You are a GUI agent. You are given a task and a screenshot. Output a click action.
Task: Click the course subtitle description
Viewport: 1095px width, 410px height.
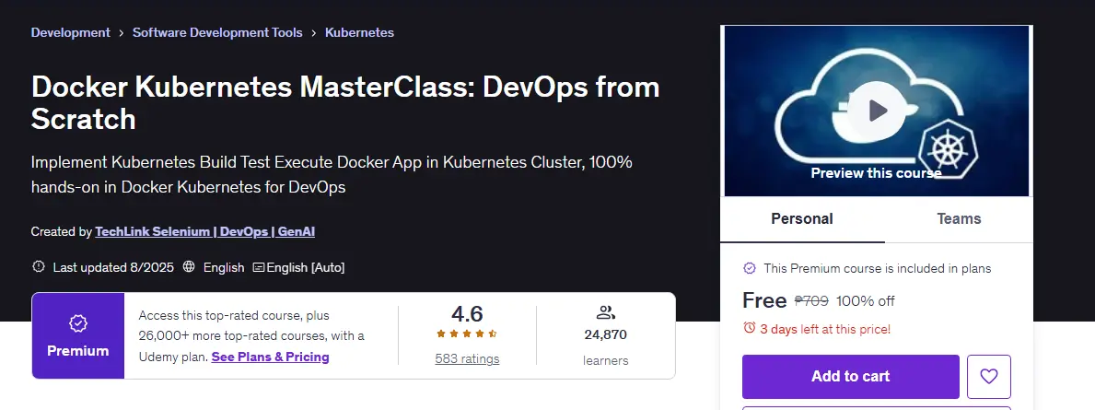332,175
